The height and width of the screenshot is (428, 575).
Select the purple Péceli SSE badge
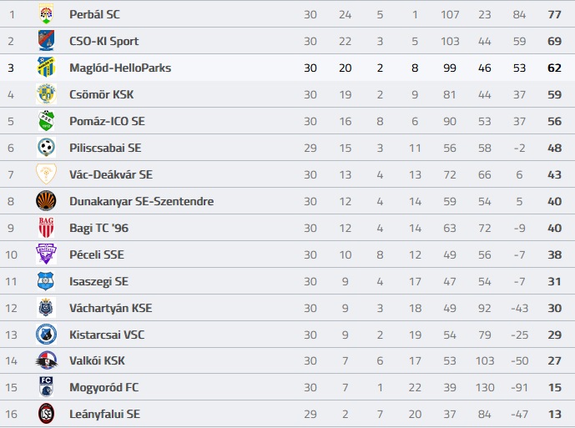(x=46, y=254)
